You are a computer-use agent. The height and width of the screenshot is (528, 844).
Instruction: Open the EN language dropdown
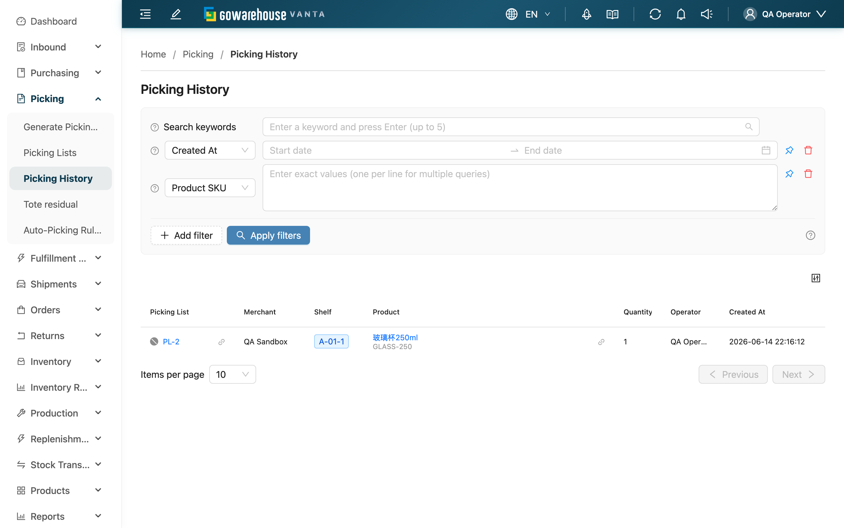(x=537, y=14)
